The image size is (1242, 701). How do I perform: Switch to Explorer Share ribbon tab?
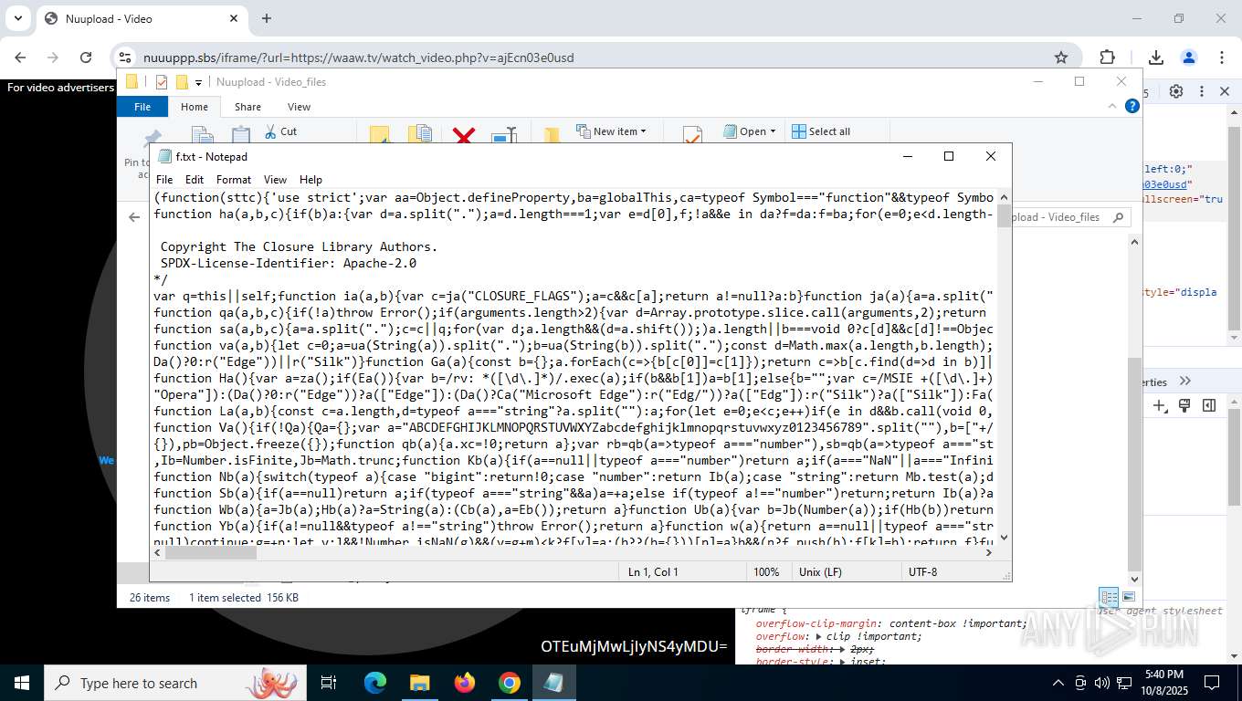pos(247,107)
